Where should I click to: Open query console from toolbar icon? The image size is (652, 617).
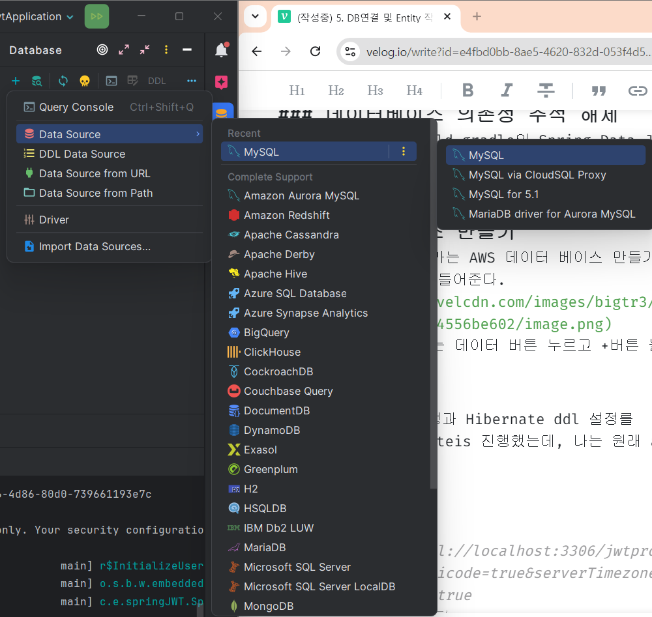pos(111,81)
